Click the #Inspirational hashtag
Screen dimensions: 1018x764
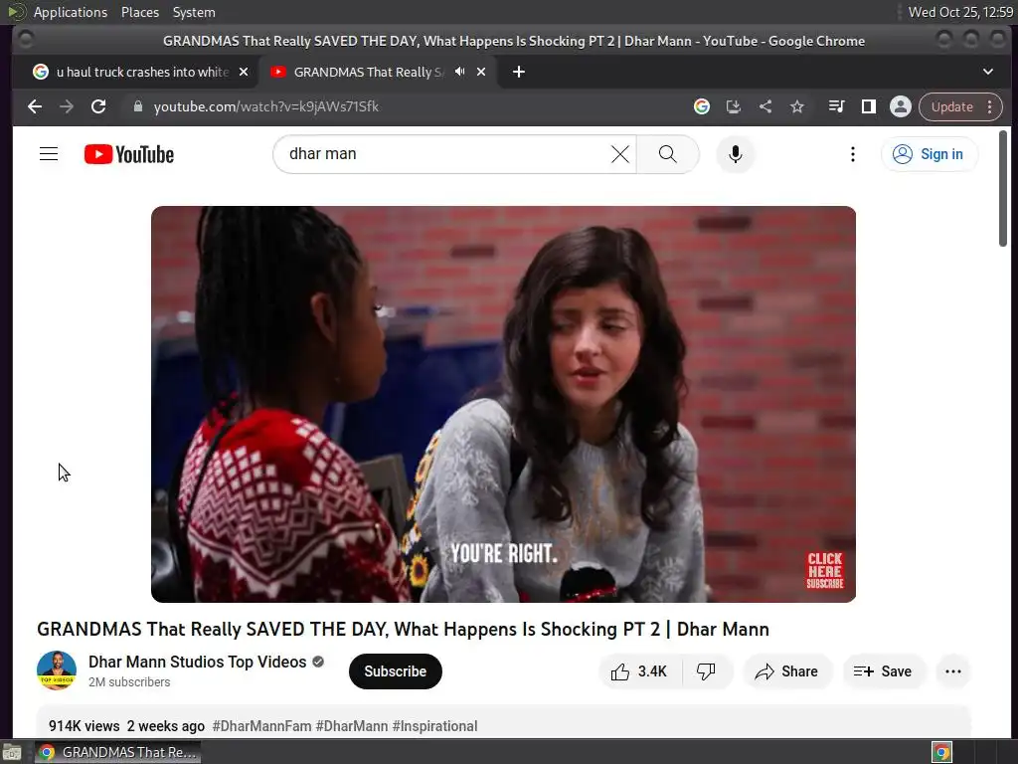[434, 725]
